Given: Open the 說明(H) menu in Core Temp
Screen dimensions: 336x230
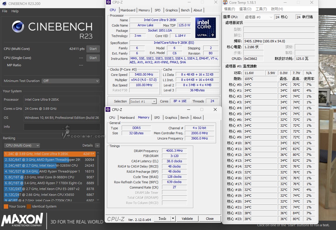Looking at the screenshot, I should point(277,9).
